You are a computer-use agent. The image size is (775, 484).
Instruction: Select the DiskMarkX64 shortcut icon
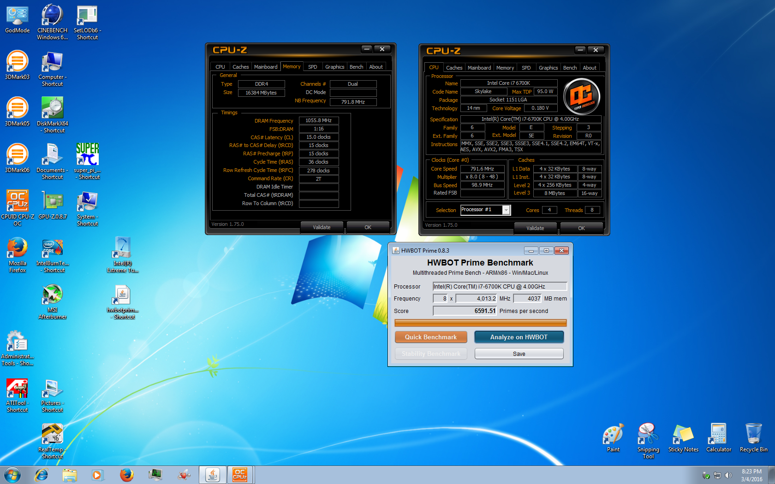[52, 115]
